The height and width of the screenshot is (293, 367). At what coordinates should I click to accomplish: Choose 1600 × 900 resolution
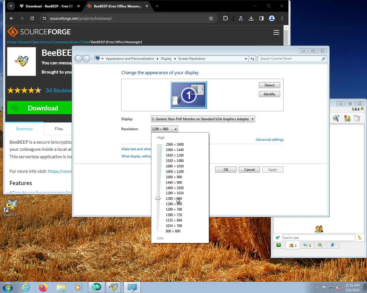[x=174, y=177]
